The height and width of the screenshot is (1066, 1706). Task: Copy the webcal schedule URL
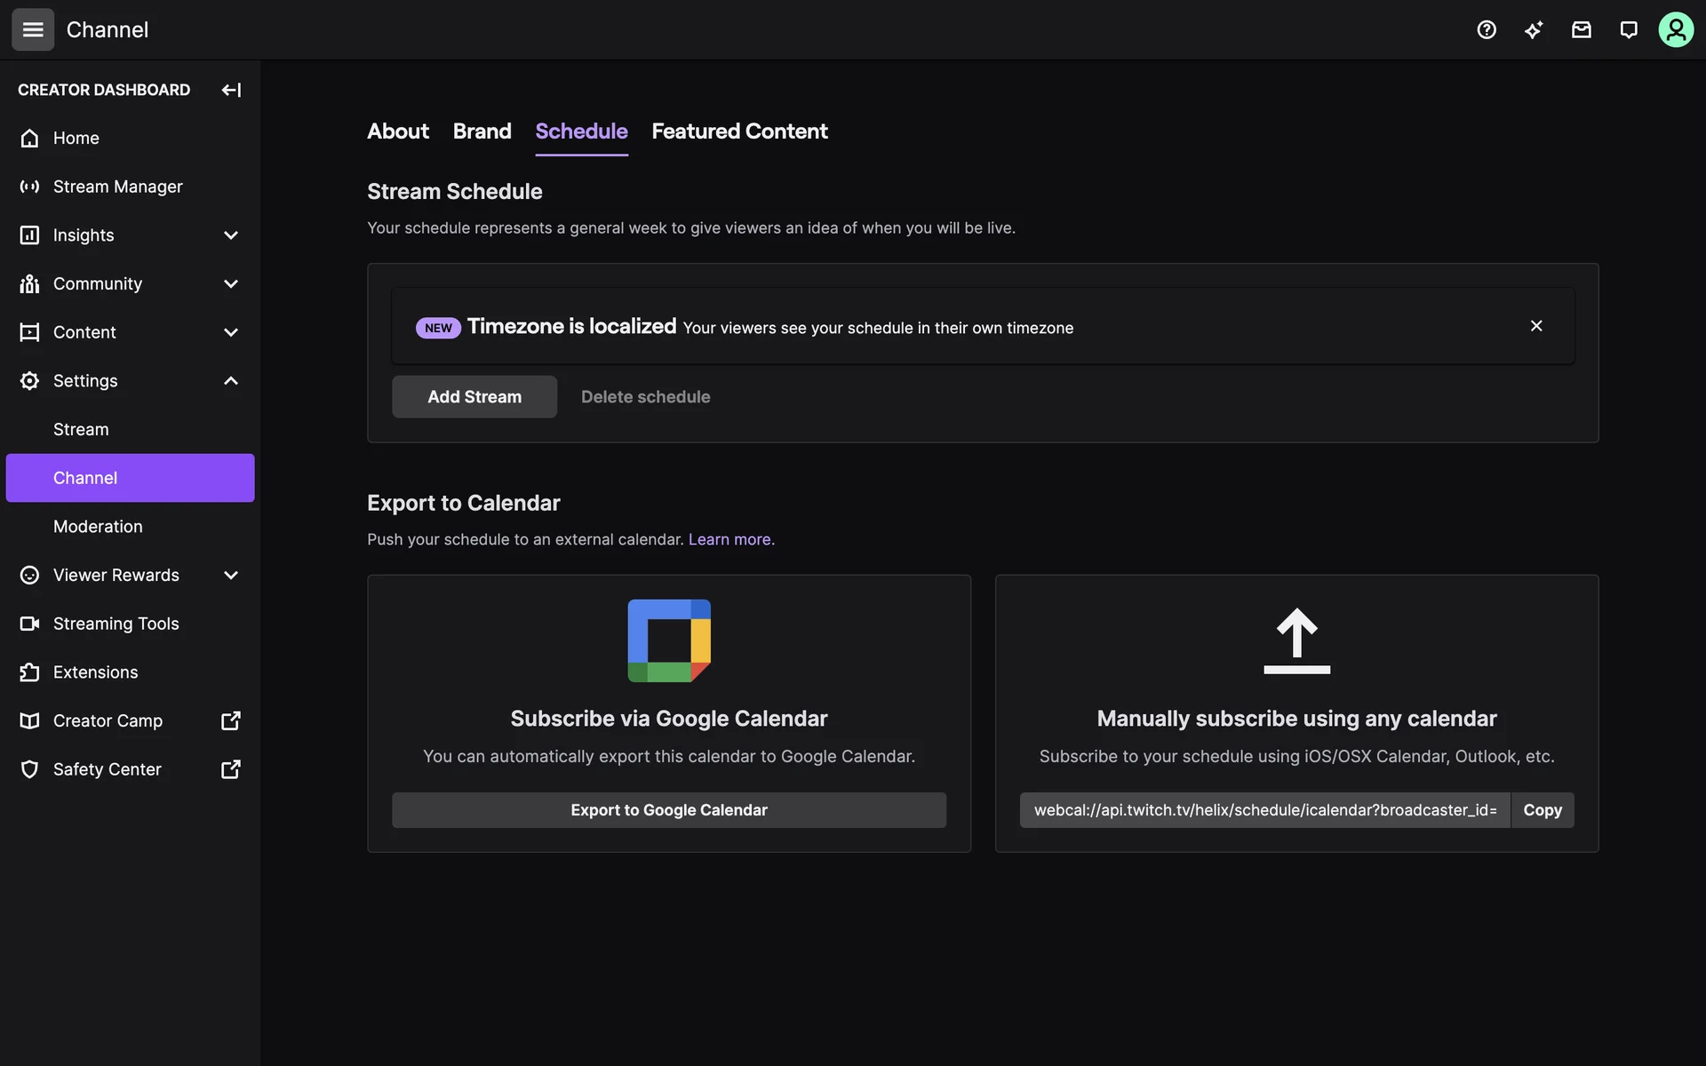(x=1542, y=810)
